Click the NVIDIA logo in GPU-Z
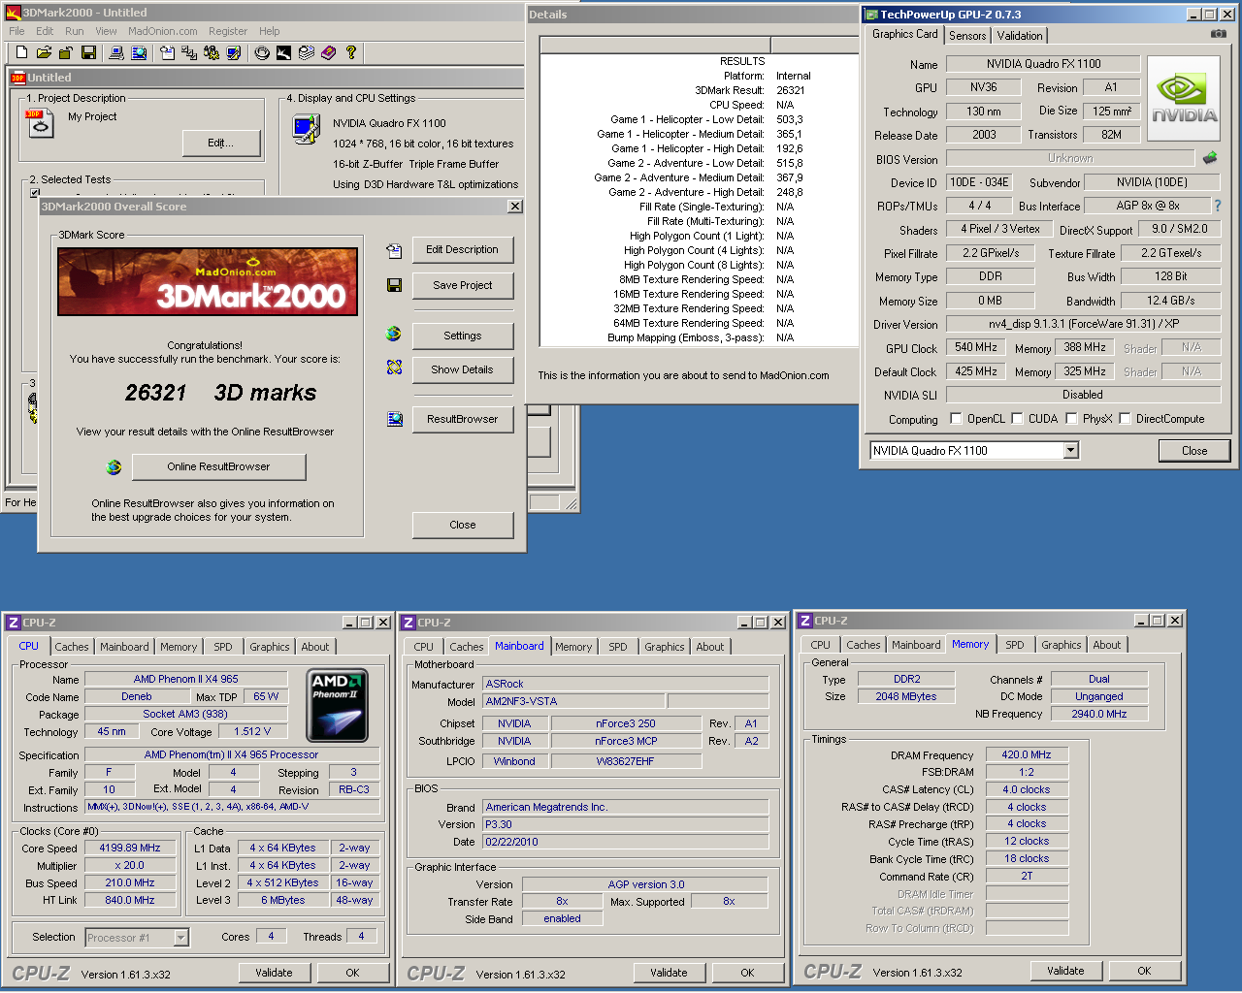The image size is (1242, 993). point(1184,100)
